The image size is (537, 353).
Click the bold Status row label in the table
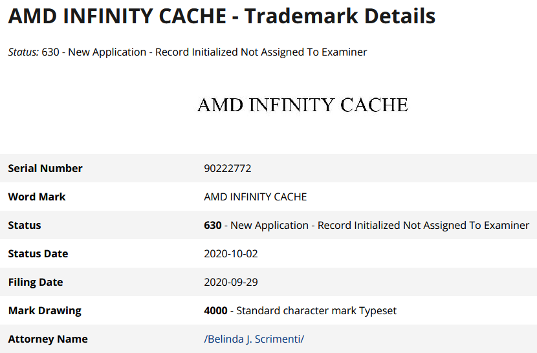pos(25,225)
